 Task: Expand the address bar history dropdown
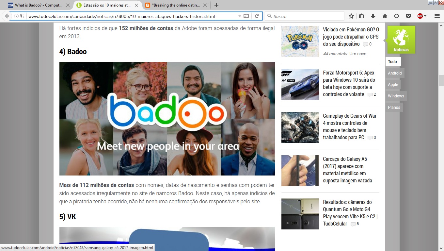(240, 16)
